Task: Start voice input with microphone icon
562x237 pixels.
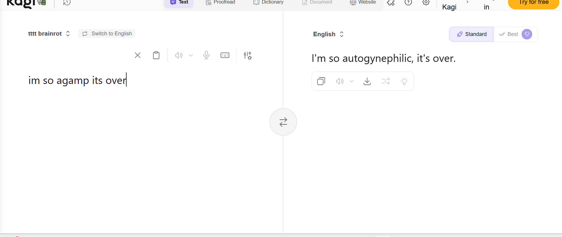Action: [207, 55]
